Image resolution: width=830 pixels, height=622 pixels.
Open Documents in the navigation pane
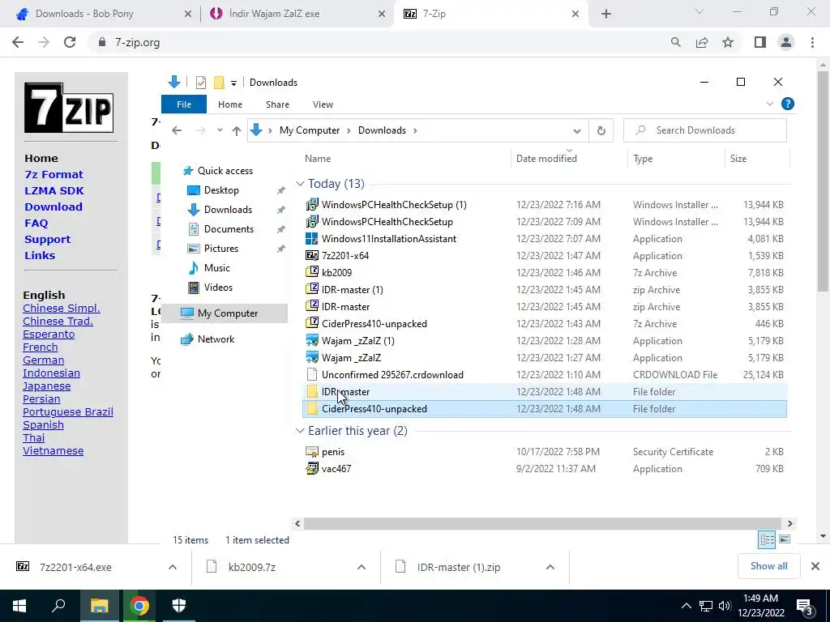point(228,228)
